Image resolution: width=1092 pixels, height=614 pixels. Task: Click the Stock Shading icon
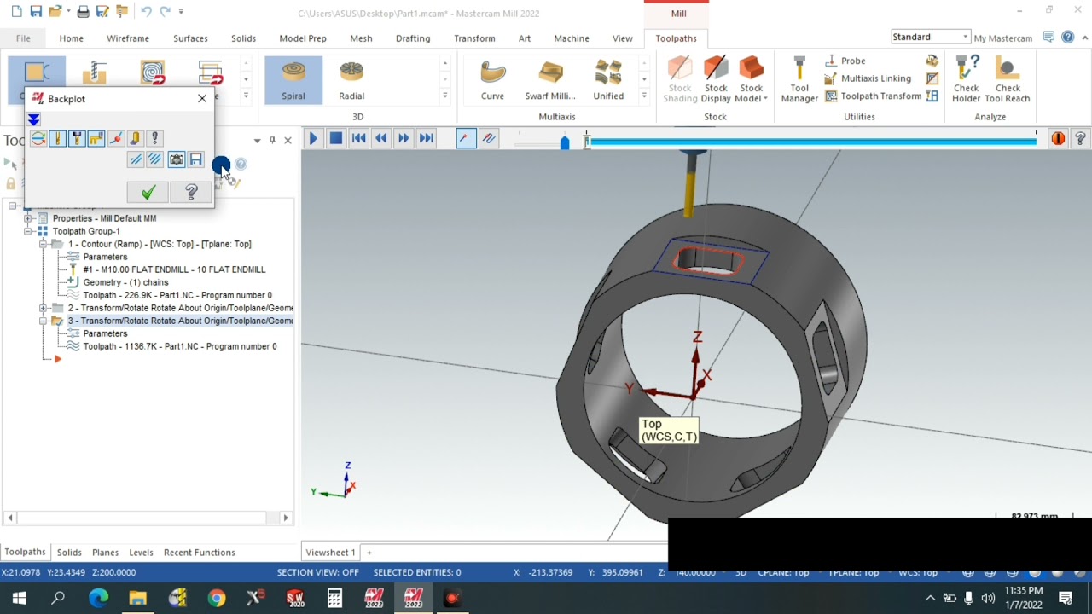[680, 80]
